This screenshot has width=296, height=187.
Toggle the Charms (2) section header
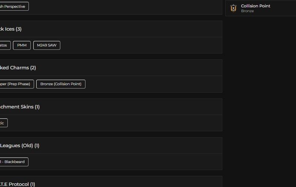pyautogui.click(x=18, y=68)
